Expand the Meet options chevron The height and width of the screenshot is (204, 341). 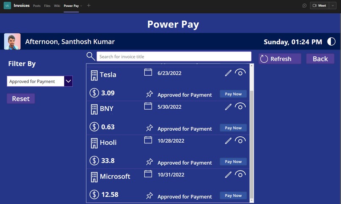[333, 6]
